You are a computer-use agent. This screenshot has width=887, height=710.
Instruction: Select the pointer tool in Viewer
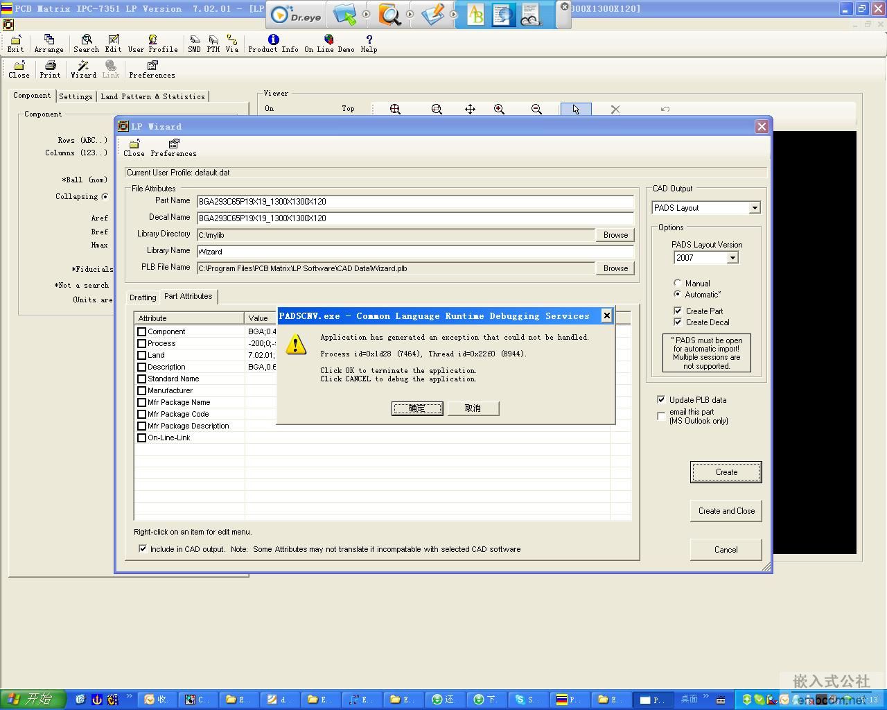576,109
